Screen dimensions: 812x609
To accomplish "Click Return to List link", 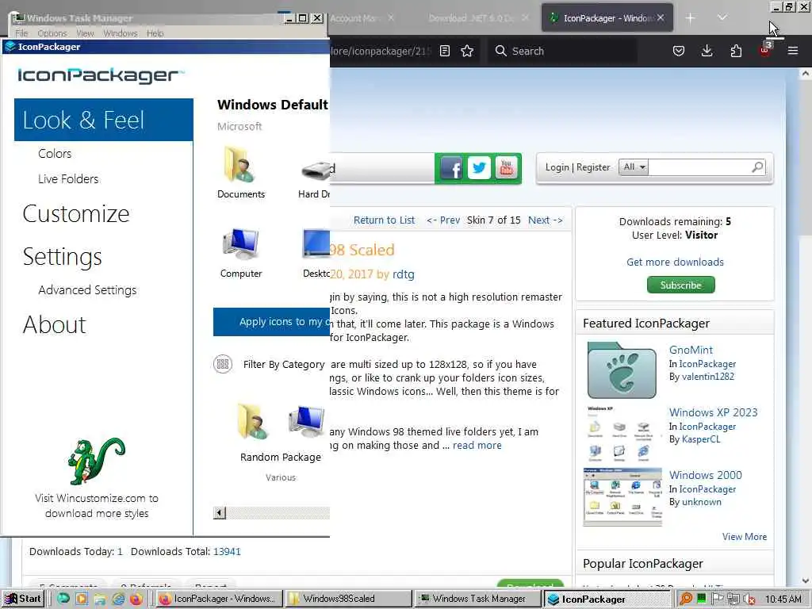I will coord(385,220).
